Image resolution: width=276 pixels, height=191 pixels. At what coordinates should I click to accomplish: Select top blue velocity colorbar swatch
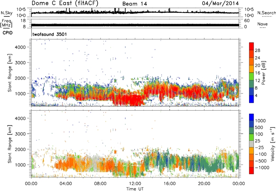click(x=252, y=117)
